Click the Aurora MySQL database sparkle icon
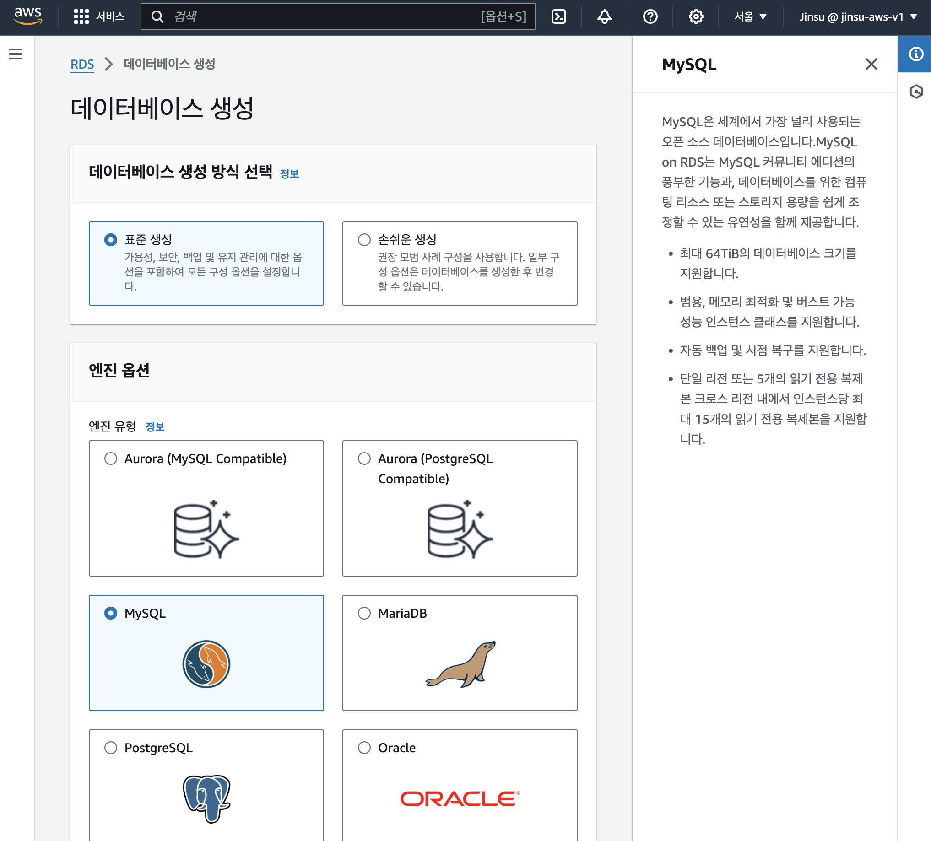 (206, 529)
